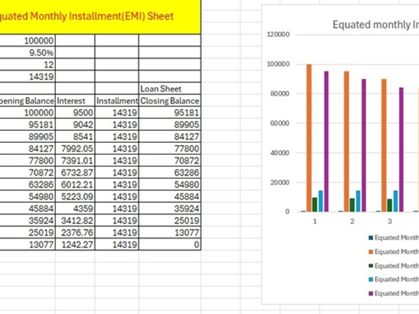Click the 'Loan Sheet' label cell
Viewport: 419px width, 314px height.
pyautogui.click(x=170, y=89)
